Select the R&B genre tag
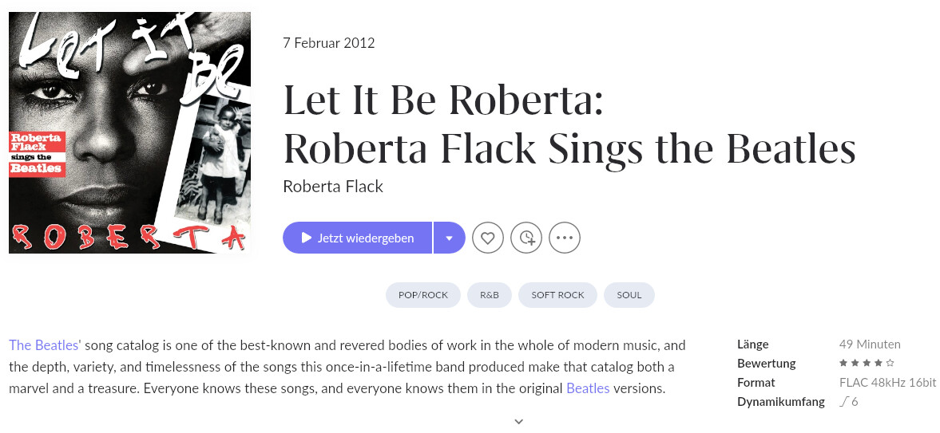 point(490,295)
